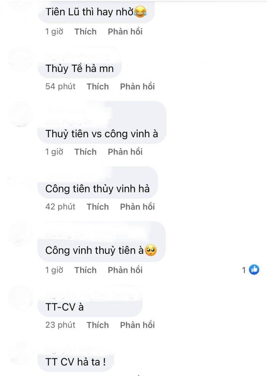Click the laughing-crying emoji in first comment
Viewport: 267px width, 376px height.
tap(140, 12)
